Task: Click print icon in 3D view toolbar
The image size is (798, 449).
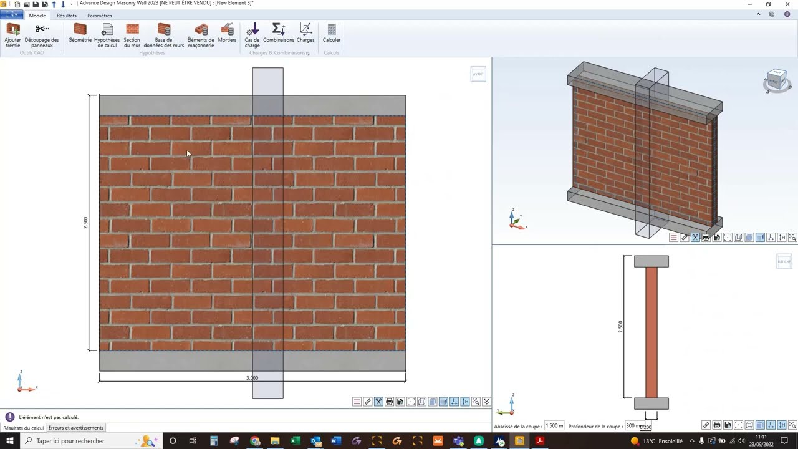Action: (x=706, y=238)
